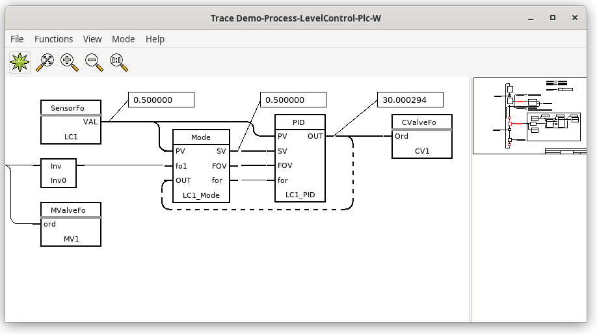Open the Mode menu

124,39
